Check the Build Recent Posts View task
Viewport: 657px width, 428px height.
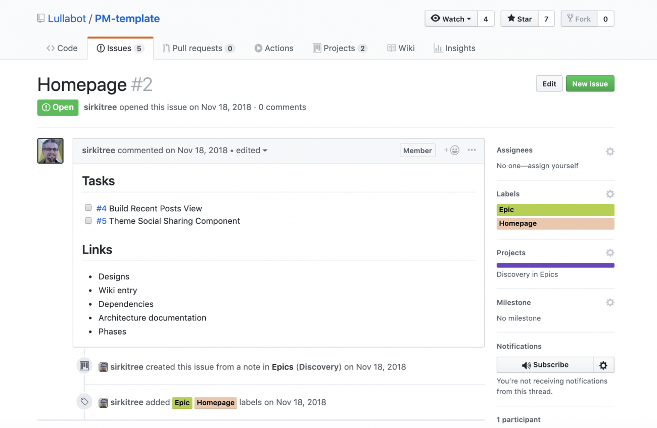pos(88,208)
